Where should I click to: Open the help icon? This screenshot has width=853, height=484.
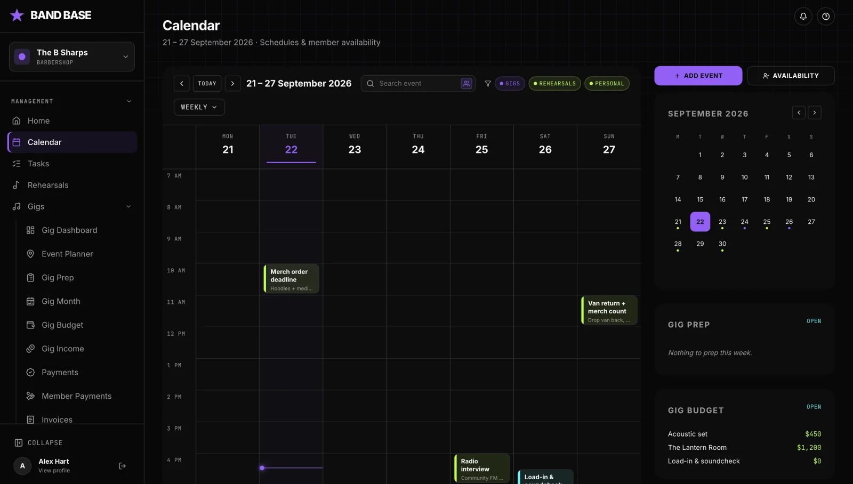point(826,16)
